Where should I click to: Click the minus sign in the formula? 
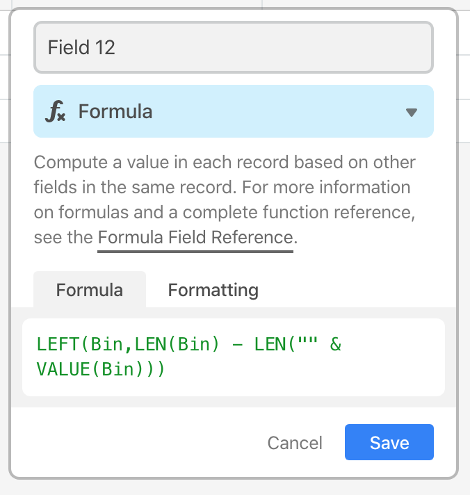(x=237, y=345)
